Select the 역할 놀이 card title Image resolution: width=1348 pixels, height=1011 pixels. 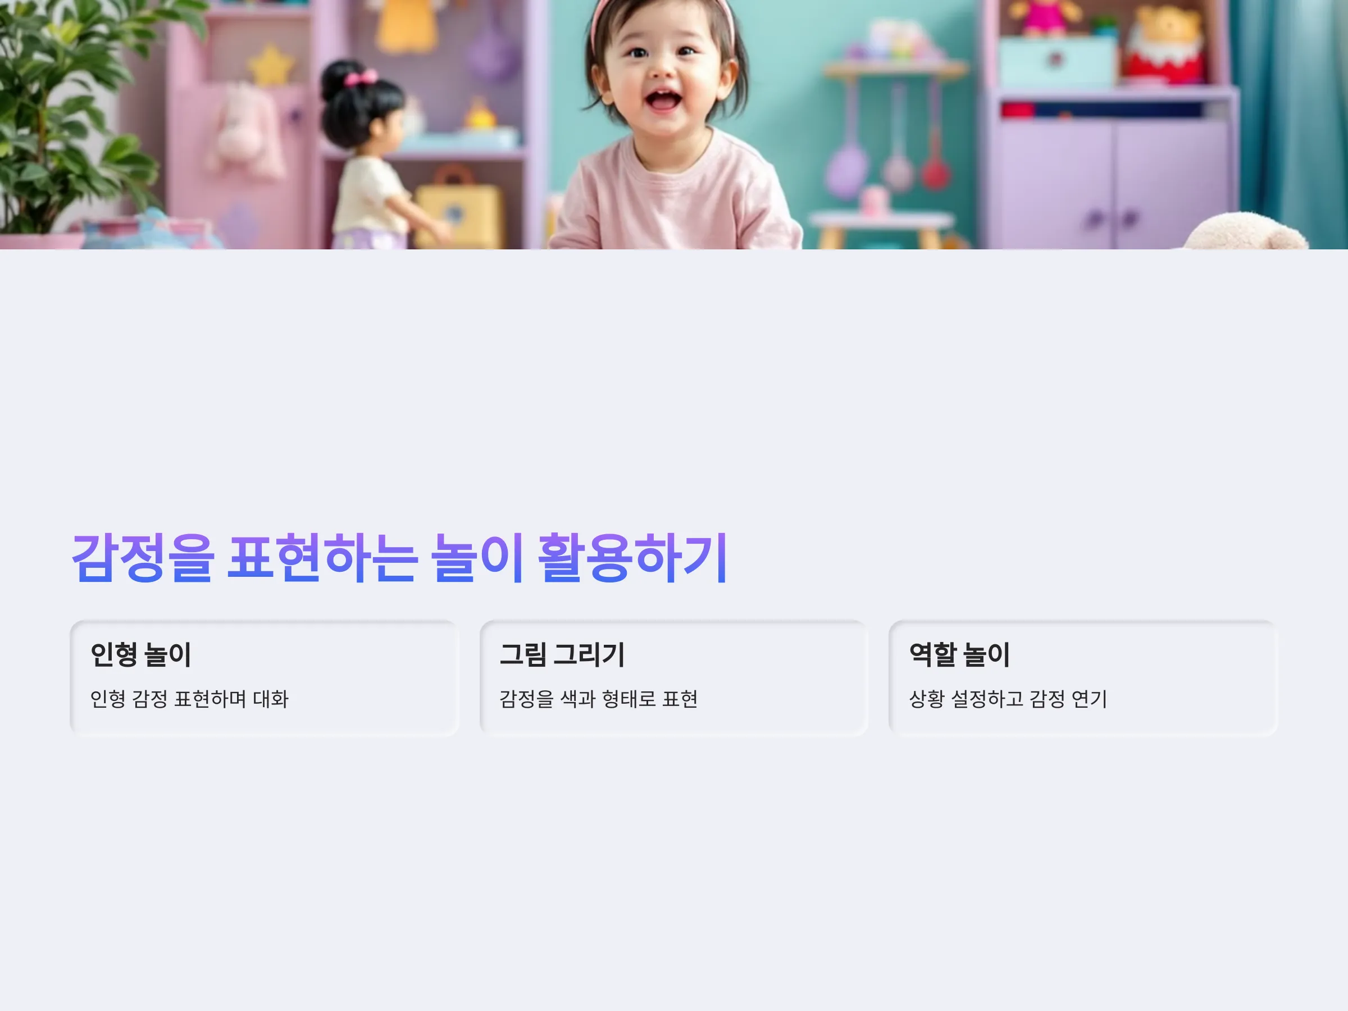959,654
